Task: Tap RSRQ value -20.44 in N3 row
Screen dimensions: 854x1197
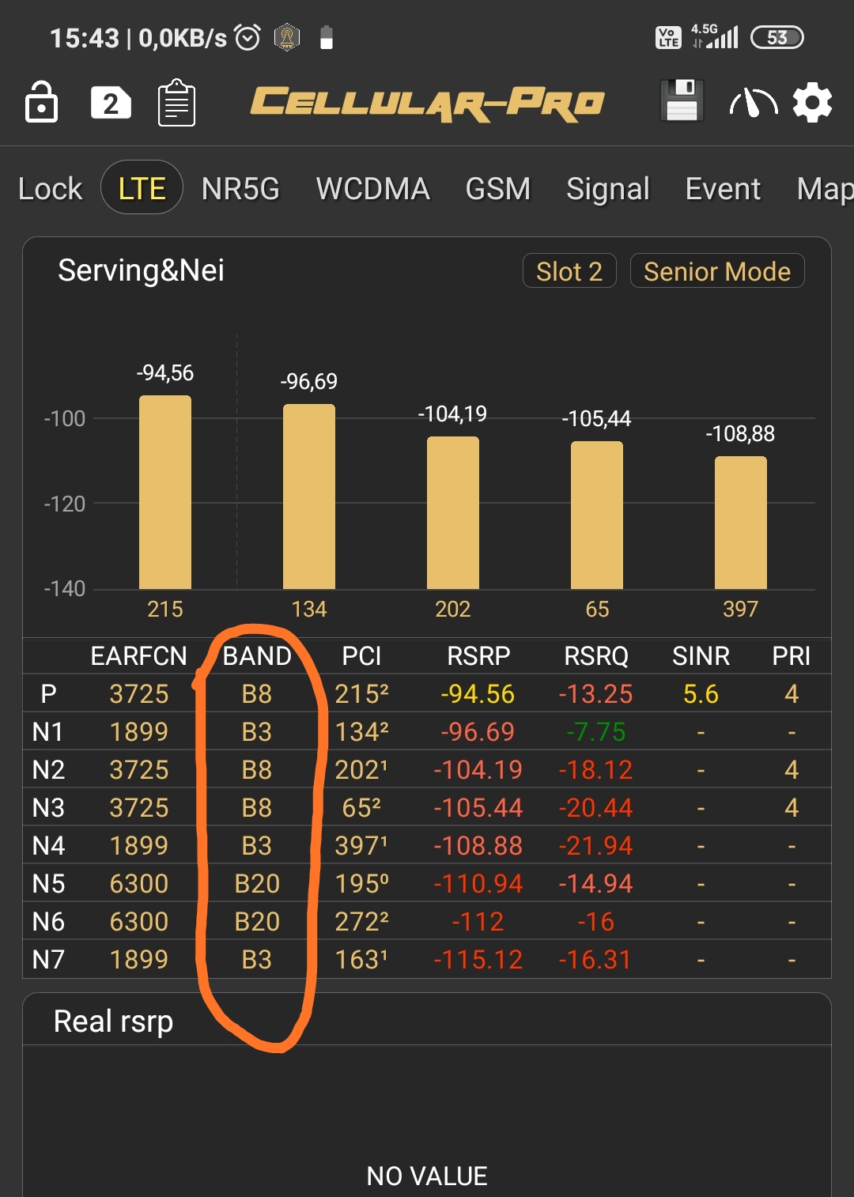Action: click(x=596, y=808)
